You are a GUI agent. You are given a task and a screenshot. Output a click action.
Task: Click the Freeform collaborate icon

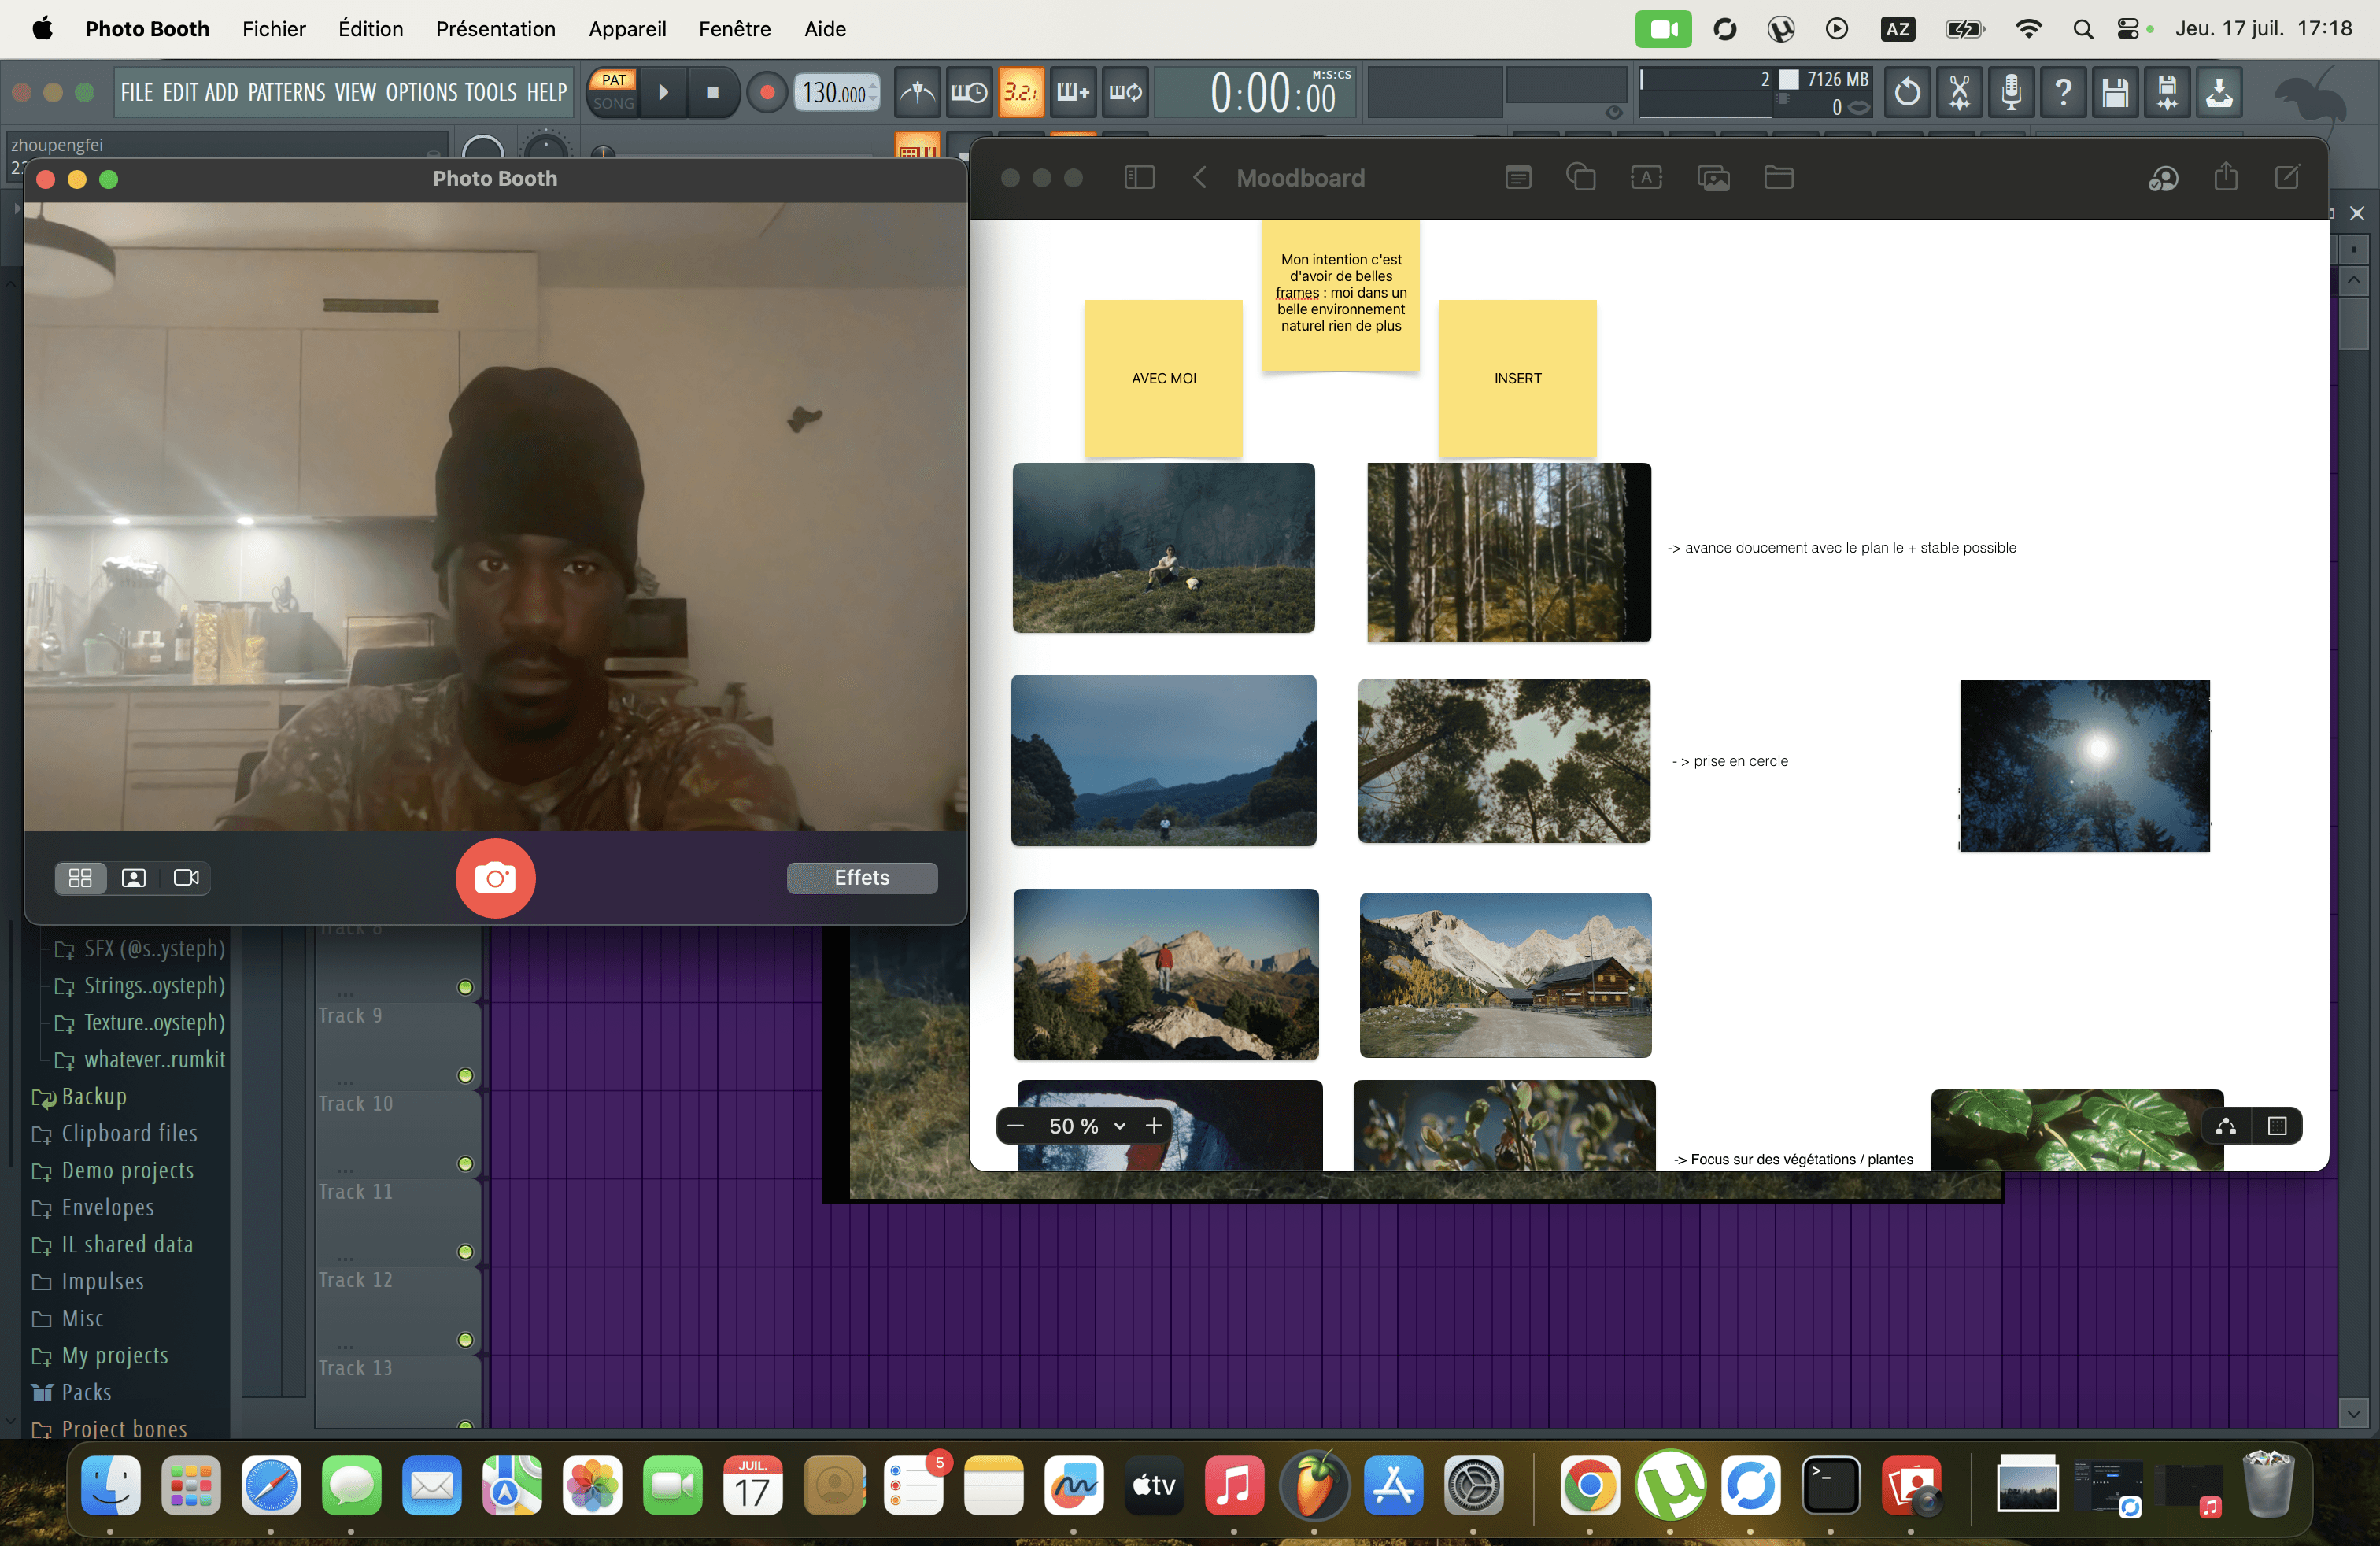2162,178
